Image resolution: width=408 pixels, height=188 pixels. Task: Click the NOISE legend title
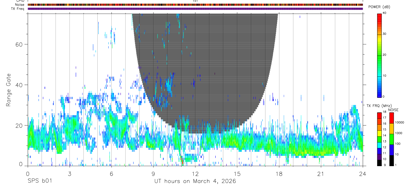pos(393,110)
